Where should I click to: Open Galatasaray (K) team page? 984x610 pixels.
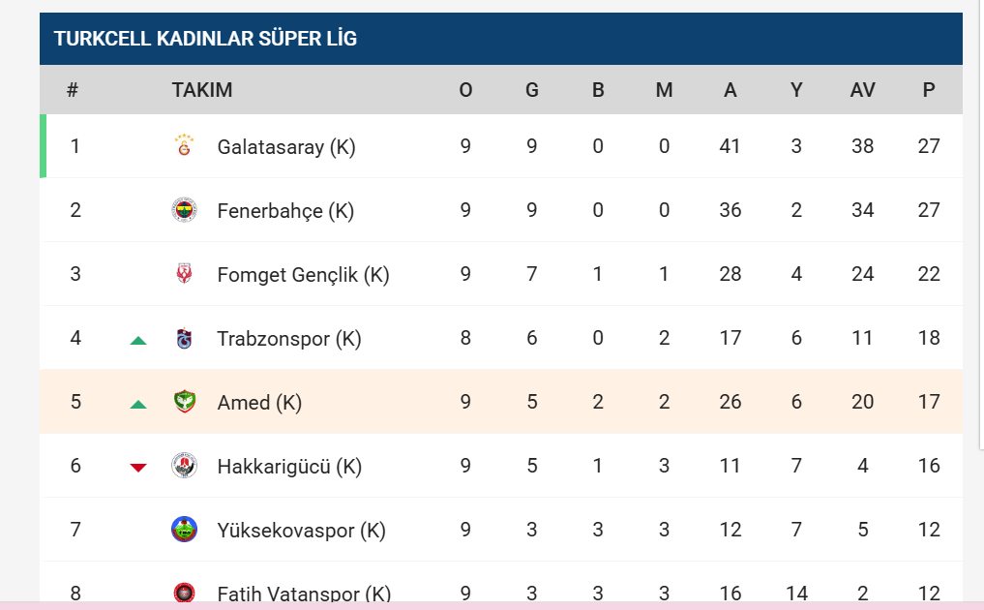coord(286,147)
